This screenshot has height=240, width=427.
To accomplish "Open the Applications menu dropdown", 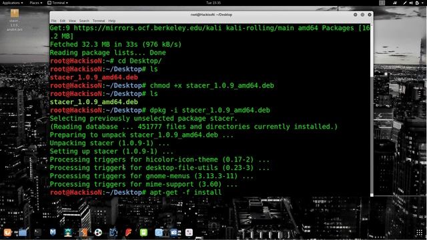I will (x=13, y=3).
